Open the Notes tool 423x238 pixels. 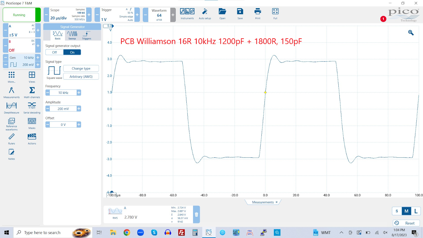click(x=11, y=154)
